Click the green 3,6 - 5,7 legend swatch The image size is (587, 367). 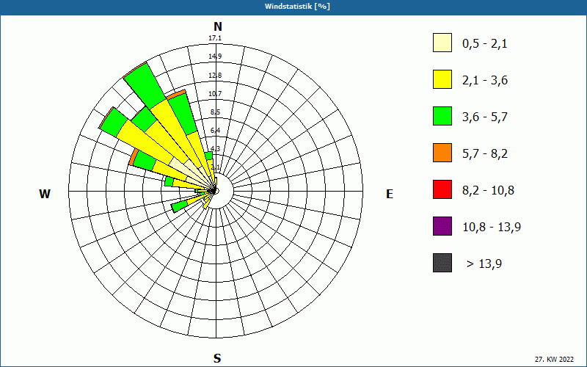442,116
